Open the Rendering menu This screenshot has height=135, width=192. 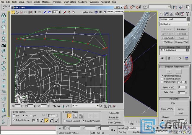[x=83, y=2]
